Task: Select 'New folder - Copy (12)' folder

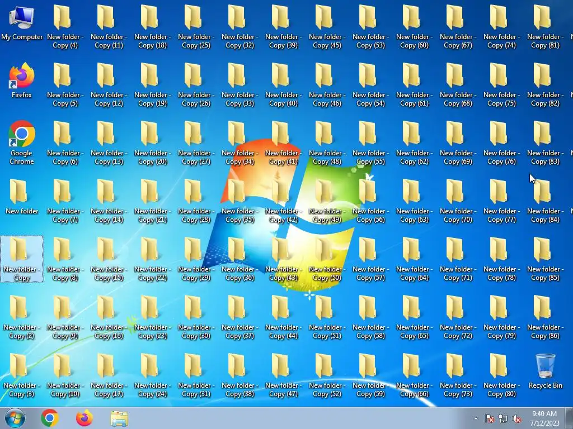Action: 109,85
